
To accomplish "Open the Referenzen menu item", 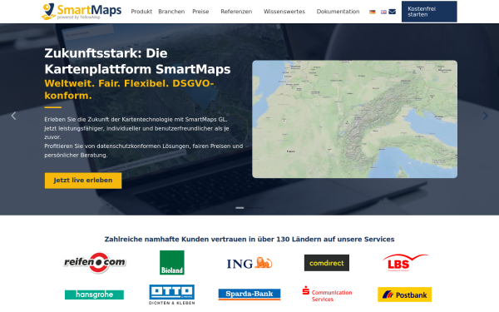I will click(236, 12).
